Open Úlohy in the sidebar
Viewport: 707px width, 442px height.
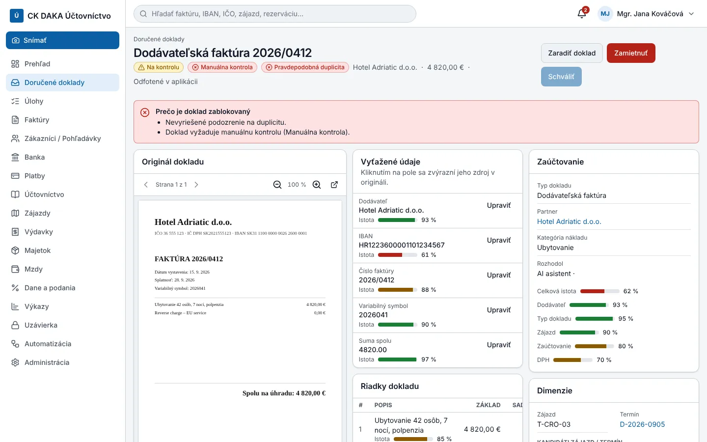(62, 101)
